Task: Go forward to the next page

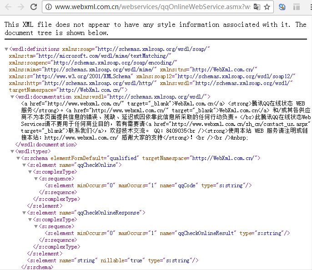Action: [x=21, y=7]
